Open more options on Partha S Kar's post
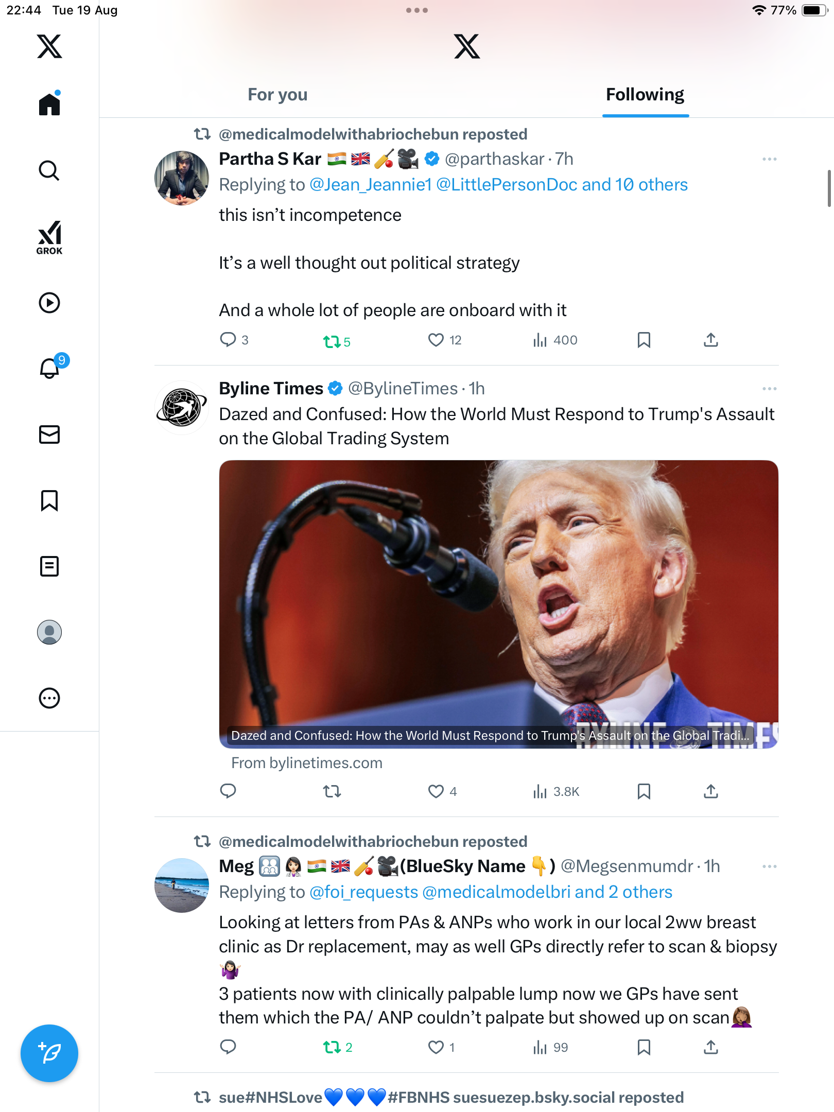The width and height of the screenshot is (834, 1112). (x=769, y=159)
